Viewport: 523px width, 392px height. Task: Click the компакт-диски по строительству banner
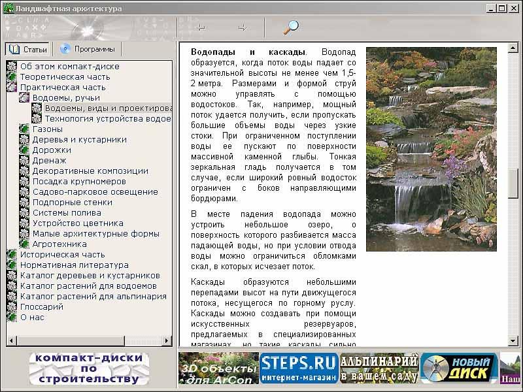(x=88, y=368)
